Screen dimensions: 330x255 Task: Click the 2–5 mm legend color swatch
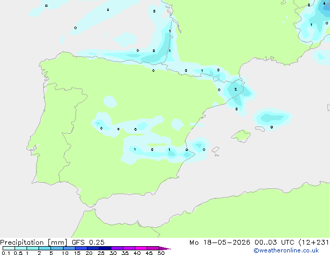(x=45, y=248)
